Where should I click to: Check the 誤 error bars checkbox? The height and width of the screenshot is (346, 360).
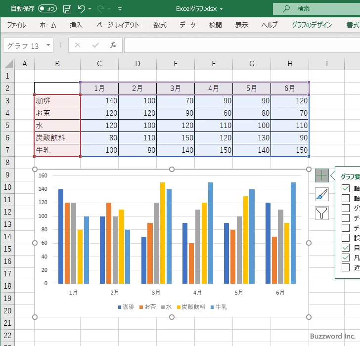[x=346, y=238]
